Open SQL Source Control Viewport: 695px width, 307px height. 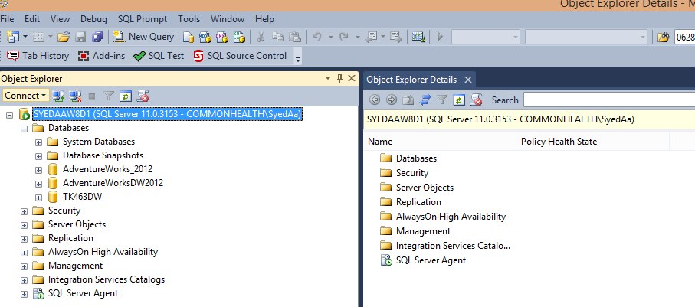[x=240, y=56]
